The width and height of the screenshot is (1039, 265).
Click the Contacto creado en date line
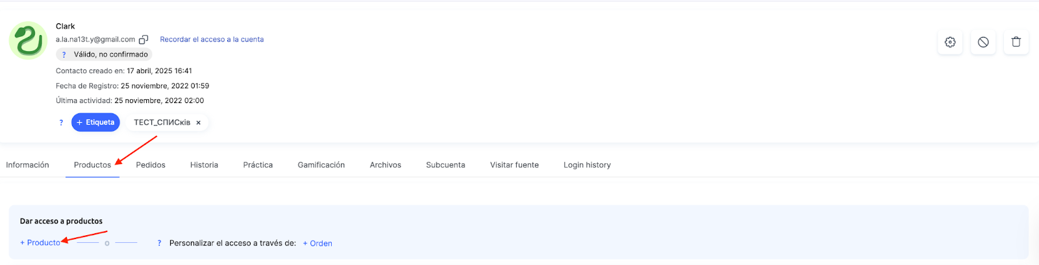tap(124, 71)
